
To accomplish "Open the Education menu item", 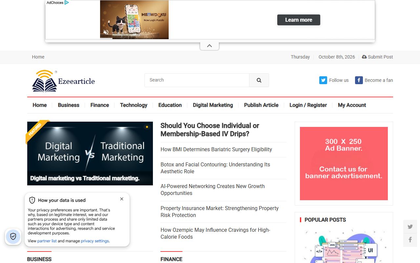I will click(x=170, y=105).
